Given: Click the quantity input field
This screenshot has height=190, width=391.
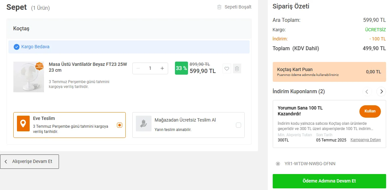Looking at the screenshot, I should point(150,68).
